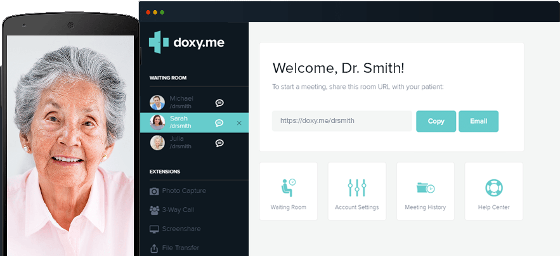Tap the patient video on phone

point(70,146)
